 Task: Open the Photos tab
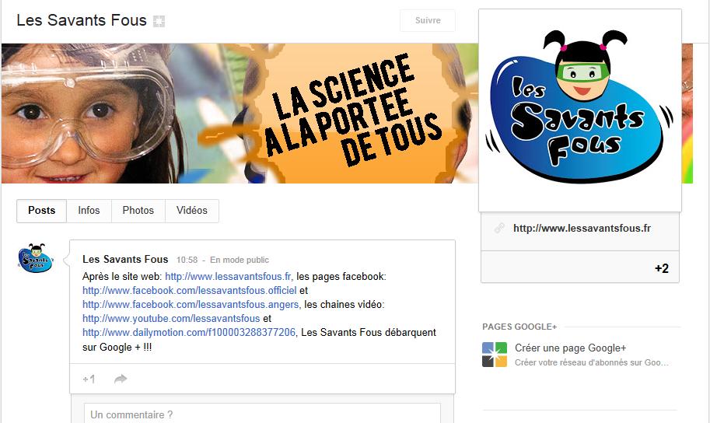point(138,211)
